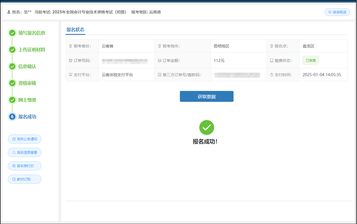Click the 已缴费 status badge
This screenshot has height=224, width=357.
[311, 61]
